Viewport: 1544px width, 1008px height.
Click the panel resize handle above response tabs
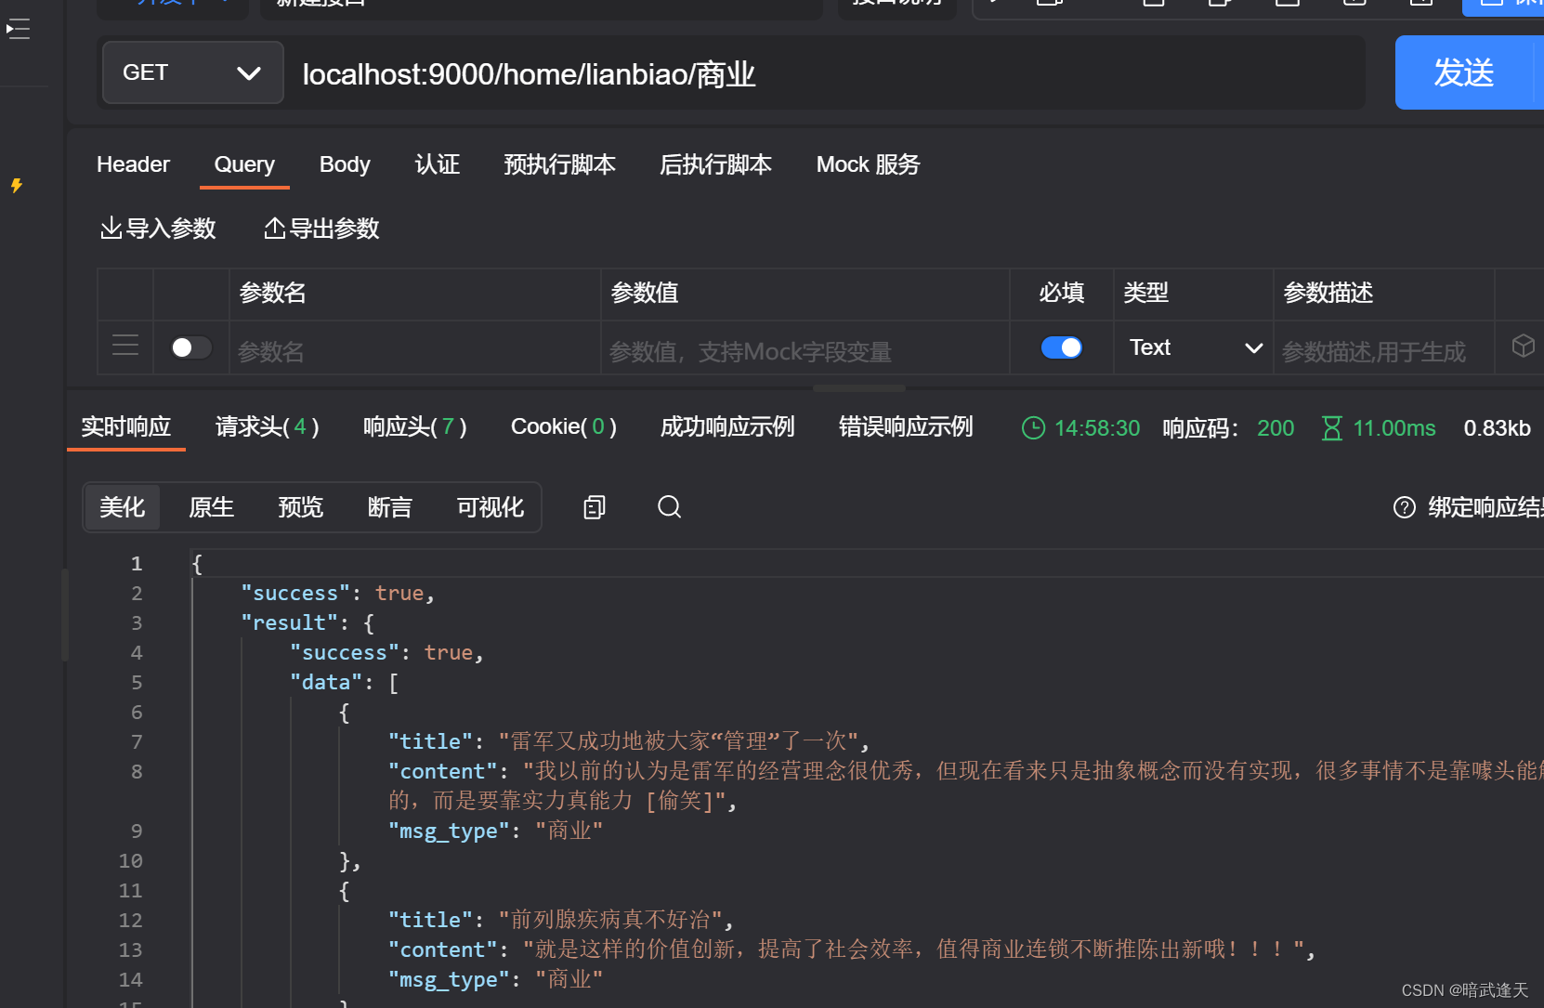point(858,388)
